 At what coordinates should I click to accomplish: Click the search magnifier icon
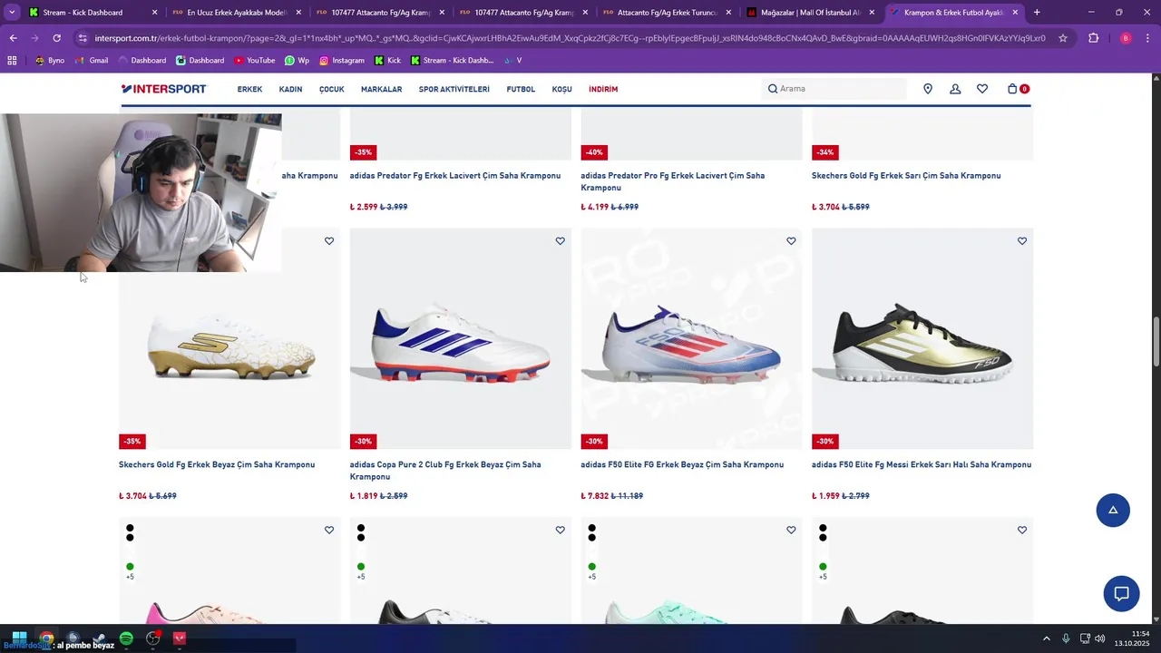pos(773,89)
